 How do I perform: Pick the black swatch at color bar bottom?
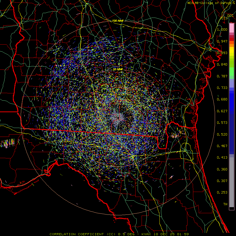point(232,208)
